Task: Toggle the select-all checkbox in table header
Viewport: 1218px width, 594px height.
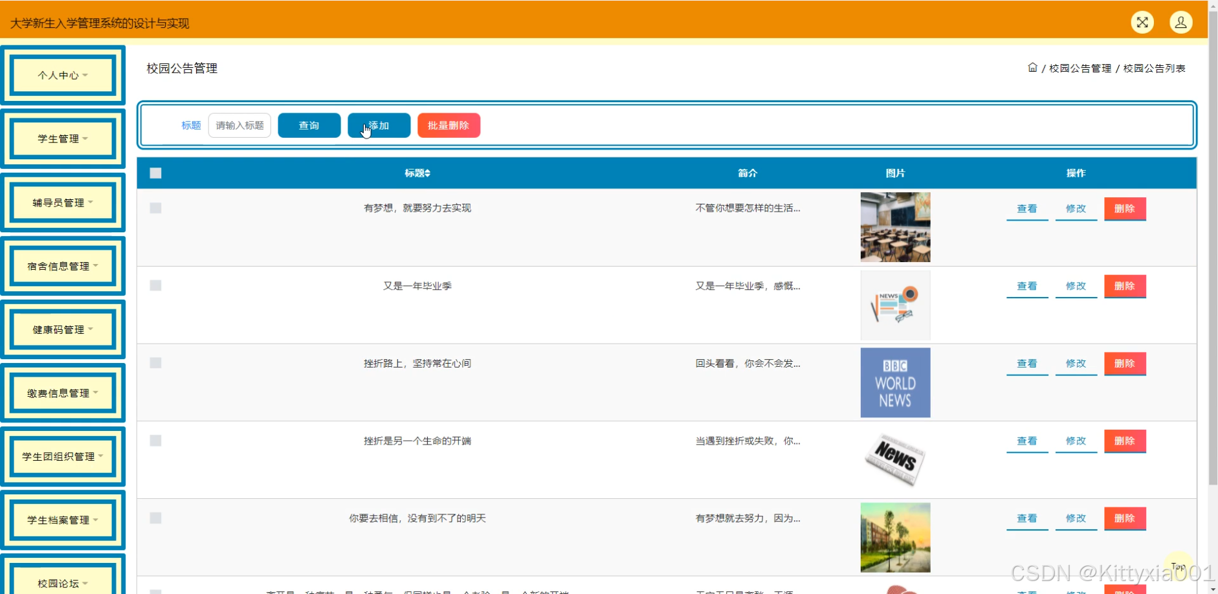Action: pos(155,173)
